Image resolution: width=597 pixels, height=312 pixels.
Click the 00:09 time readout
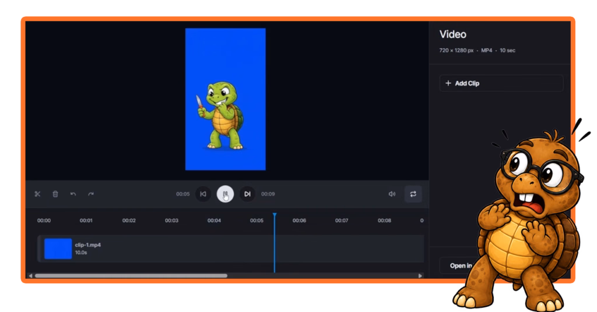(268, 194)
